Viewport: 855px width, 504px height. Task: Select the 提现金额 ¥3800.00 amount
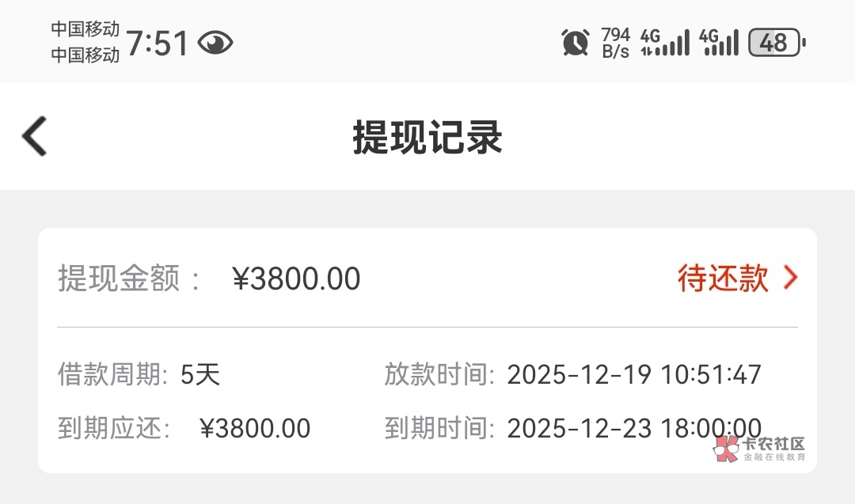coord(296,279)
